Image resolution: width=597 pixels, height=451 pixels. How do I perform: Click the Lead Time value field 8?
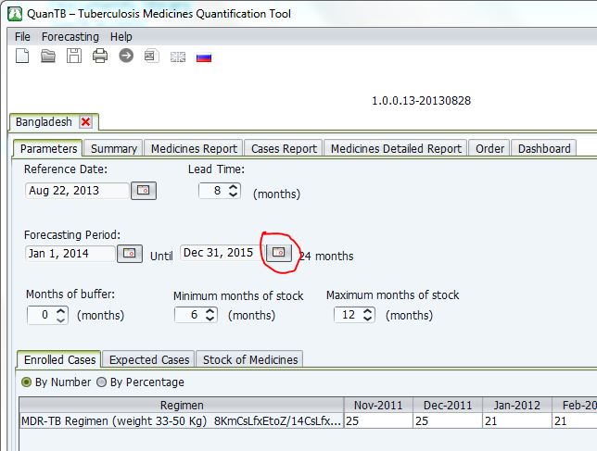(213, 191)
